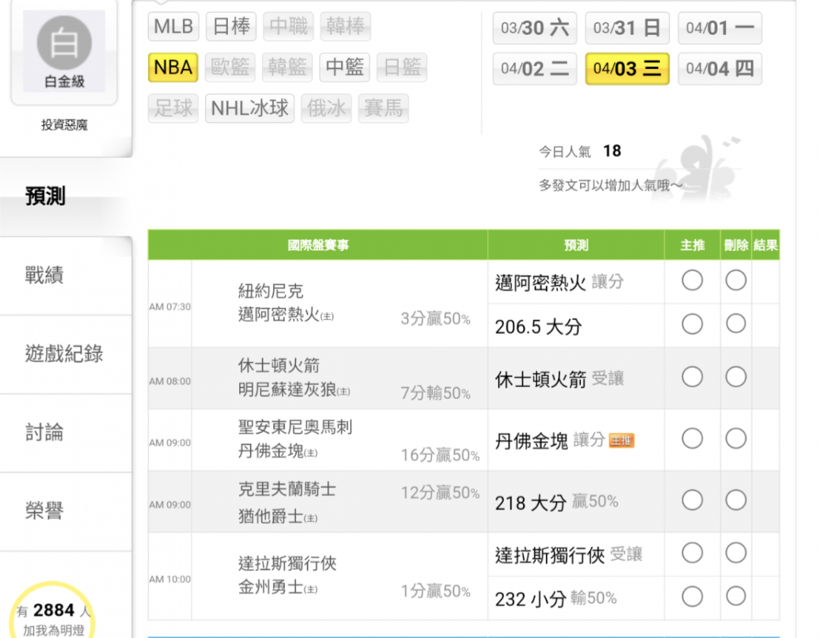
Task: Choose date 04/04 四
Action: click(720, 69)
